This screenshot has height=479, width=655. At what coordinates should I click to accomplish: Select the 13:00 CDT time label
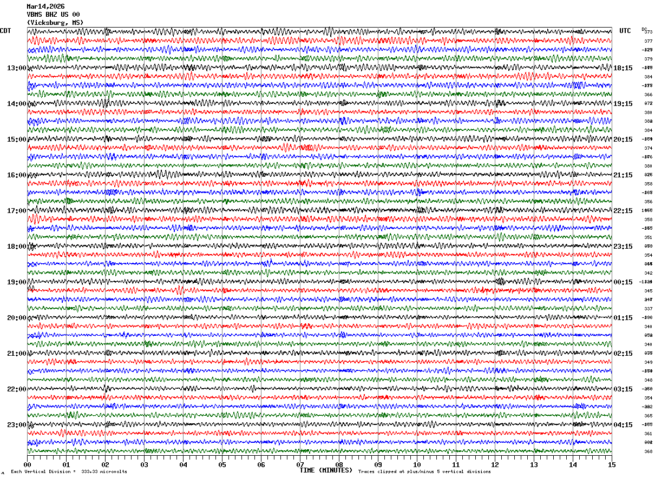click(x=17, y=68)
